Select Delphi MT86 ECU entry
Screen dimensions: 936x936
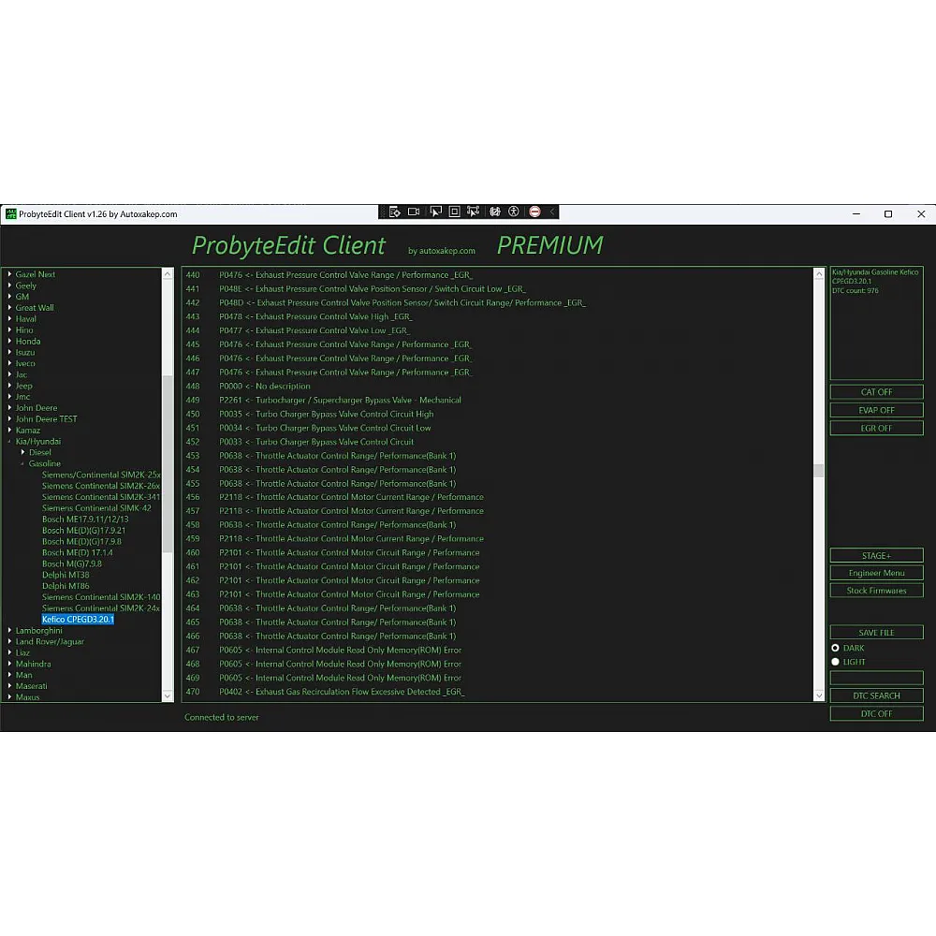pyautogui.click(x=66, y=586)
